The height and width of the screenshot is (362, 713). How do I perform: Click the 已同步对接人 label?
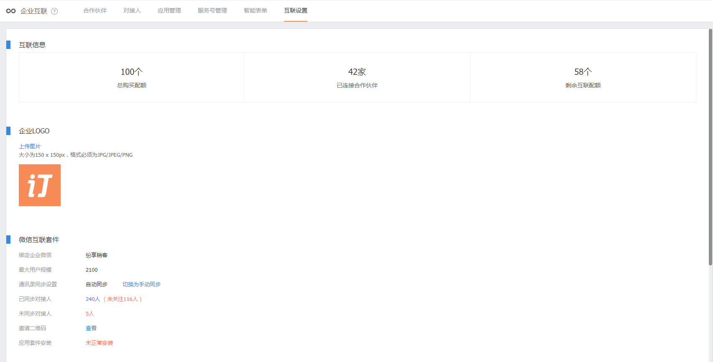[x=35, y=299]
